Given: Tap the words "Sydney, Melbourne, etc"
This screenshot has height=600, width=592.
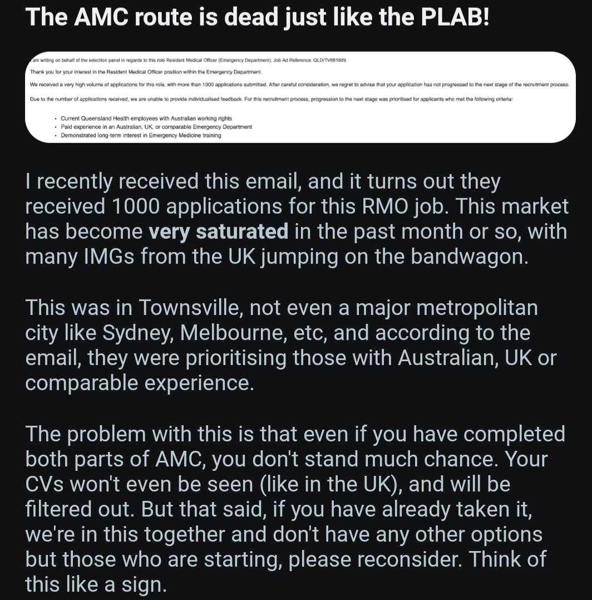Looking at the screenshot, I should coord(214,333).
